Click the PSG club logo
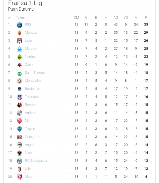Image resolution: width=159 pixels, height=183 pixels. point(20,25)
